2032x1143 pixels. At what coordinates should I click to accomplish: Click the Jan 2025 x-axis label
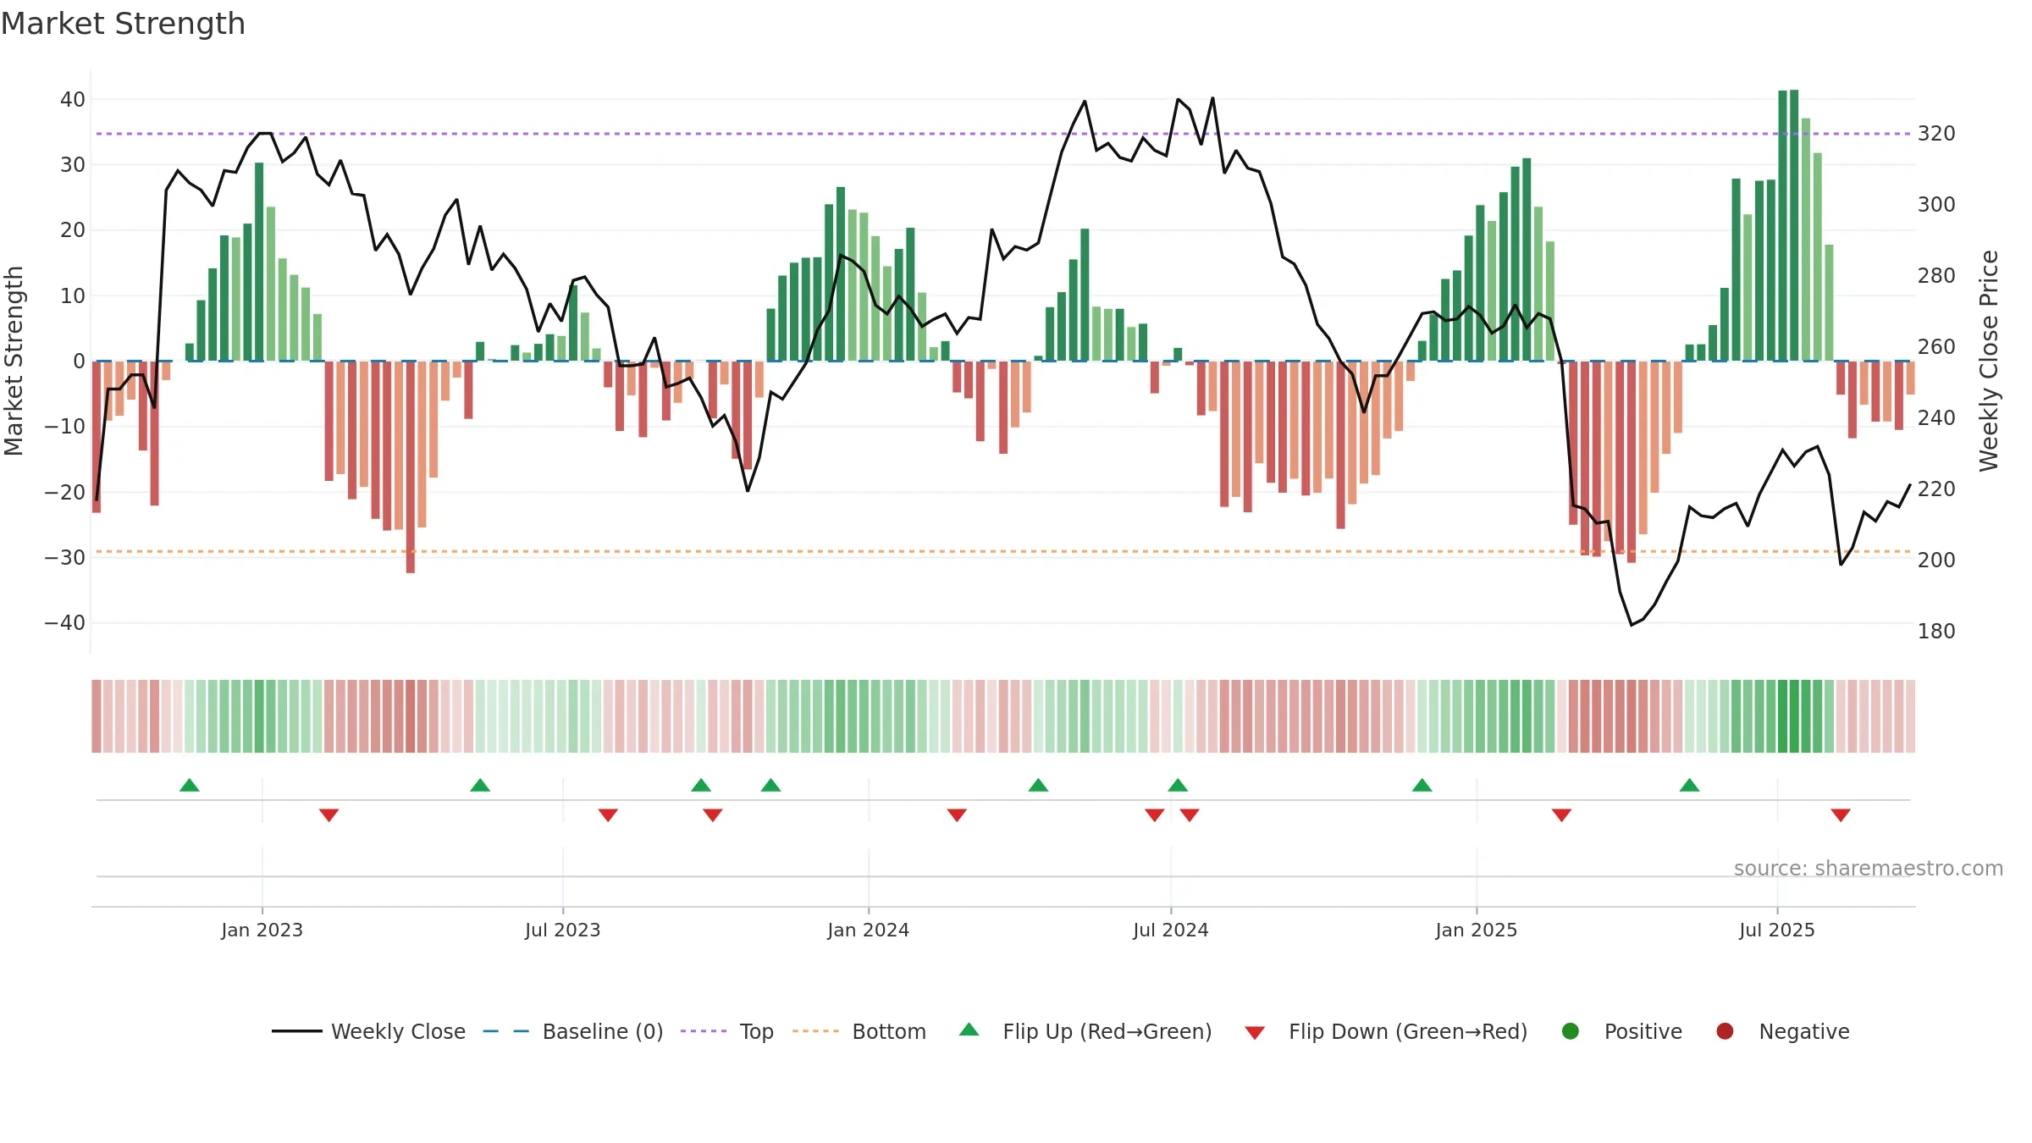[x=1477, y=930]
